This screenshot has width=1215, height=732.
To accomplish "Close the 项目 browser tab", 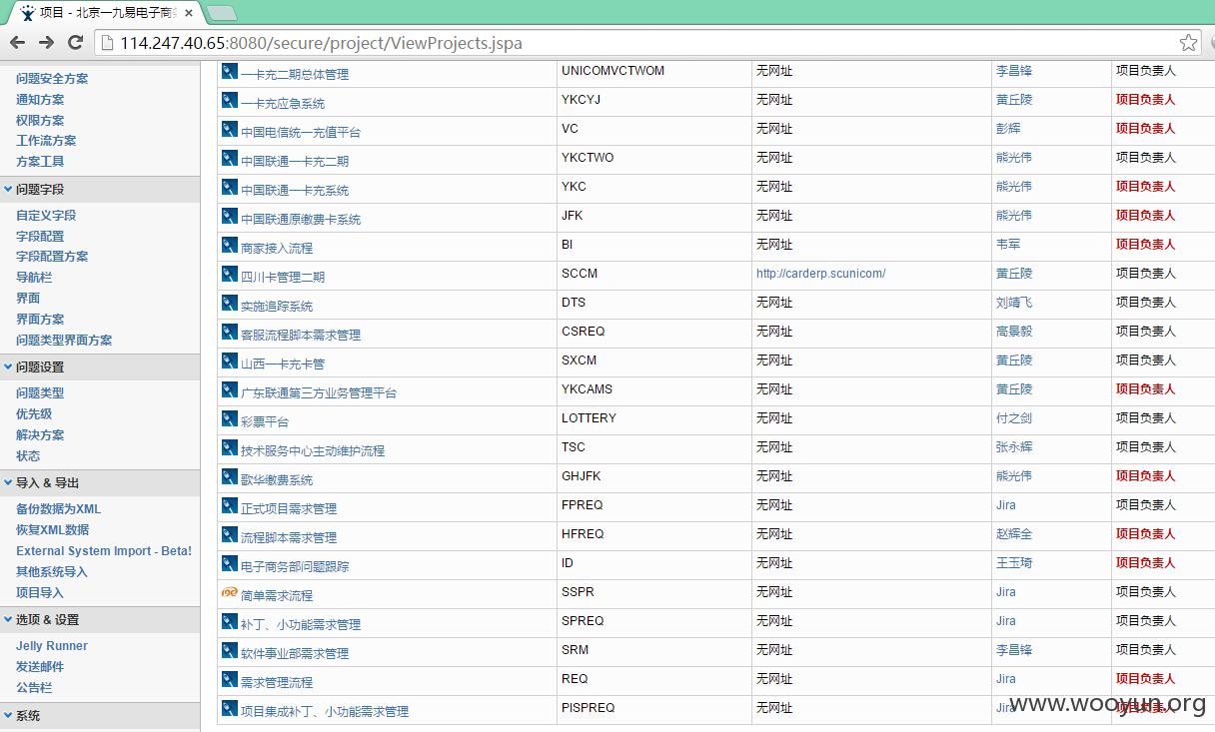I will pos(190,13).
